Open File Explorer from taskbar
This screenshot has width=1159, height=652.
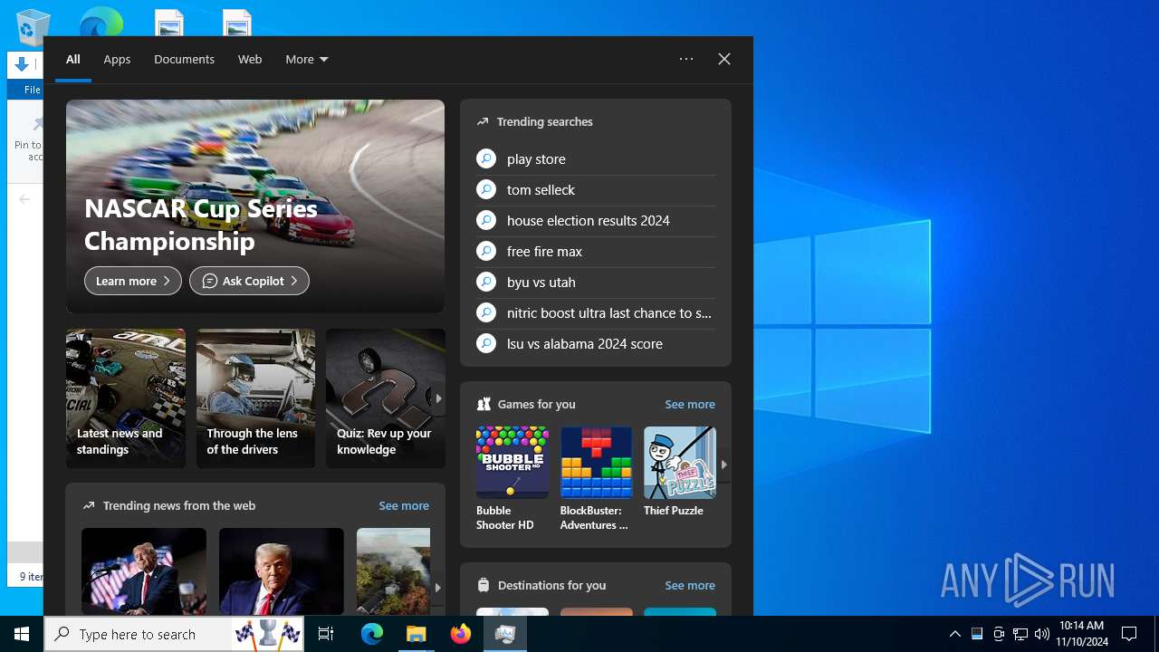pos(417,634)
